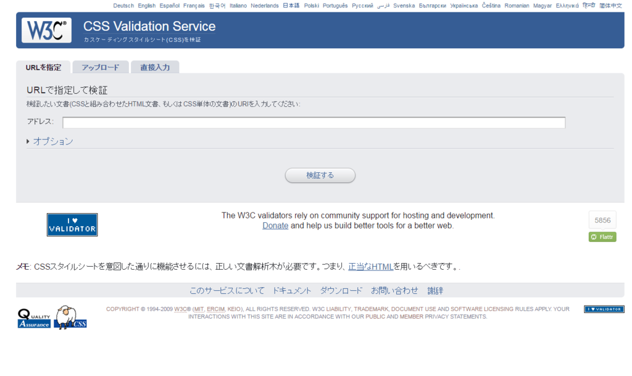Go to the ダウンロード link
The width and height of the screenshot is (632, 376).
tap(341, 291)
